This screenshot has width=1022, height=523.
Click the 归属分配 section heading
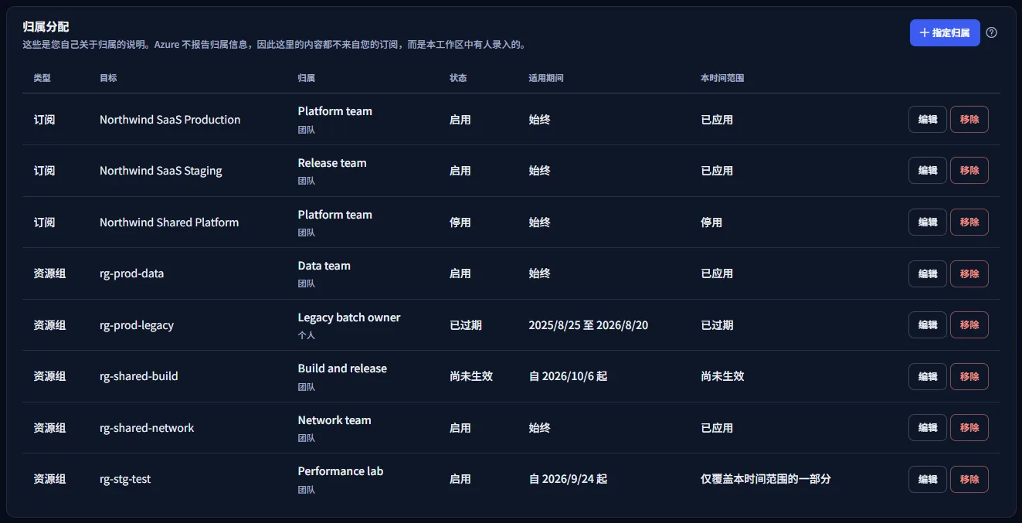pos(46,27)
